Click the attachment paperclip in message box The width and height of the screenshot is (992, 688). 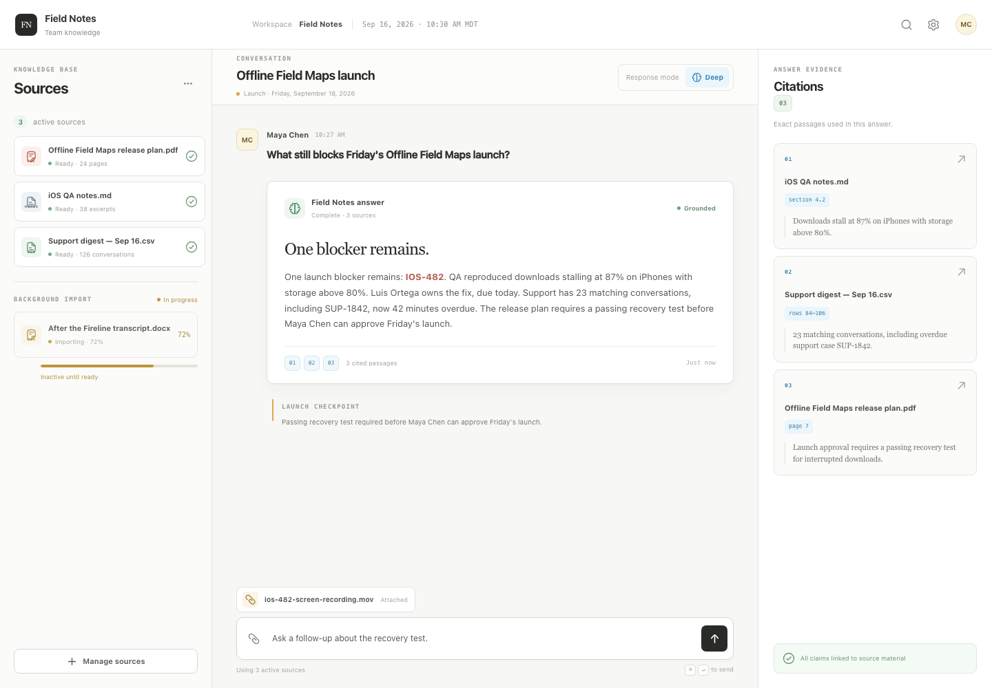point(254,638)
